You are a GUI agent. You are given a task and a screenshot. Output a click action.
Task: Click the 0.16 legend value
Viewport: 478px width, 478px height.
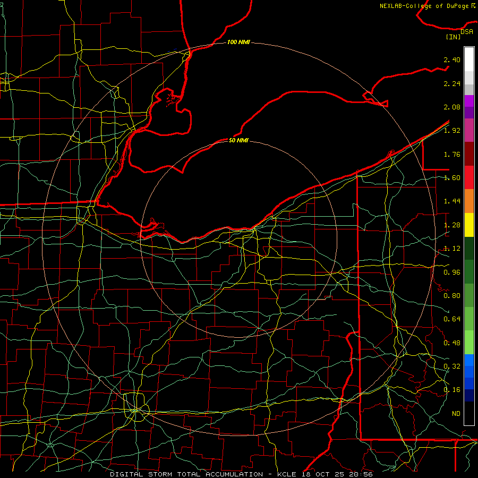(x=452, y=390)
